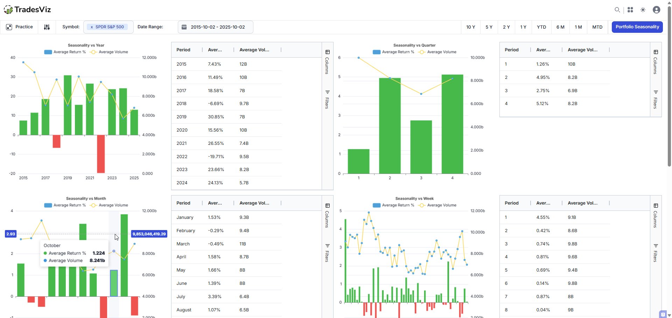
Task: Open the search icon in header
Action: [x=617, y=10]
